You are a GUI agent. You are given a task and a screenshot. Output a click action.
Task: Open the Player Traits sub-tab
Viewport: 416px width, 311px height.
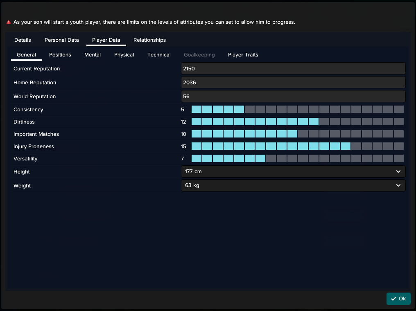click(243, 55)
